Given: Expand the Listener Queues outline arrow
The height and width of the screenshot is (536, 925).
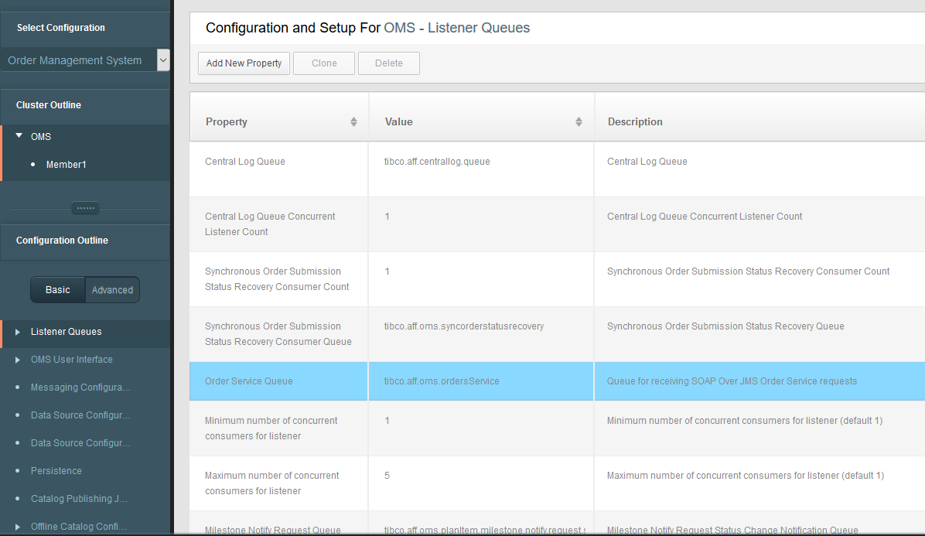Looking at the screenshot, I should (x=18, y=332).
